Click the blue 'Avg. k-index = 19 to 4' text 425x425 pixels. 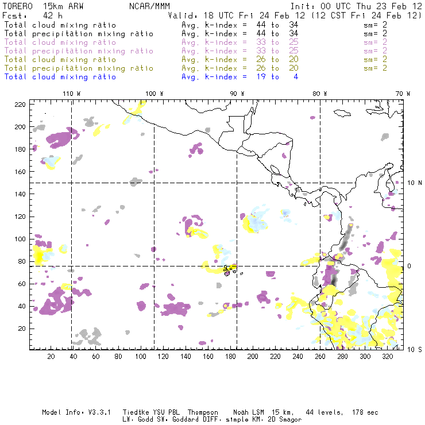(x=240, y=77)
